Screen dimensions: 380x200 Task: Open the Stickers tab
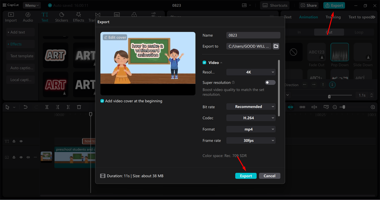click(x=61, y=17)
